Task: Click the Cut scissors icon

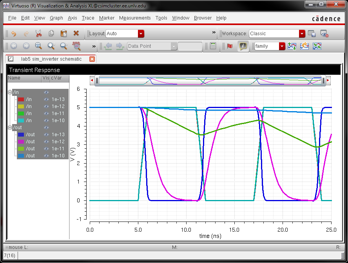Action: 38,34
